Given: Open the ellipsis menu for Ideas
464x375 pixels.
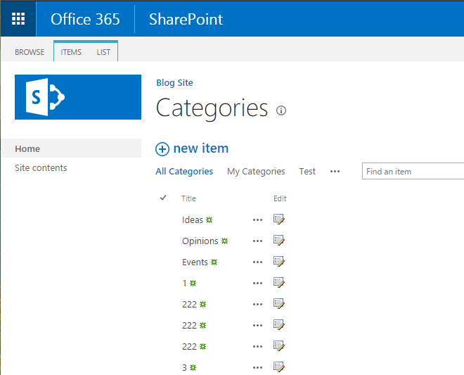Looking at the screenshot, I should point(257,220).
